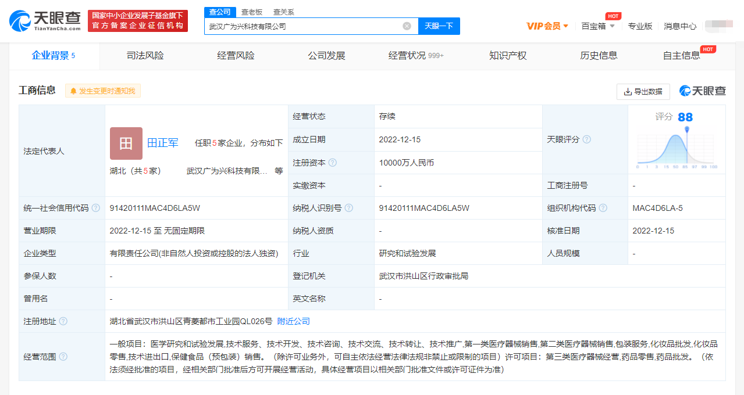744x395 pixels.
Task: Select the 查老板 search tab
Action: point(252,12)
